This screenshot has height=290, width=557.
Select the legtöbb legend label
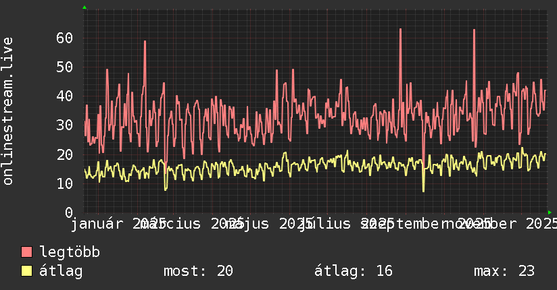tap(70, 252)
